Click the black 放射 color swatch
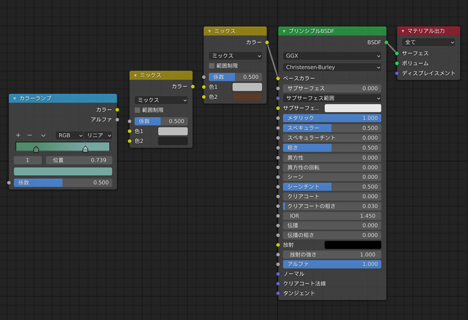468x320 pixels. 353,245
